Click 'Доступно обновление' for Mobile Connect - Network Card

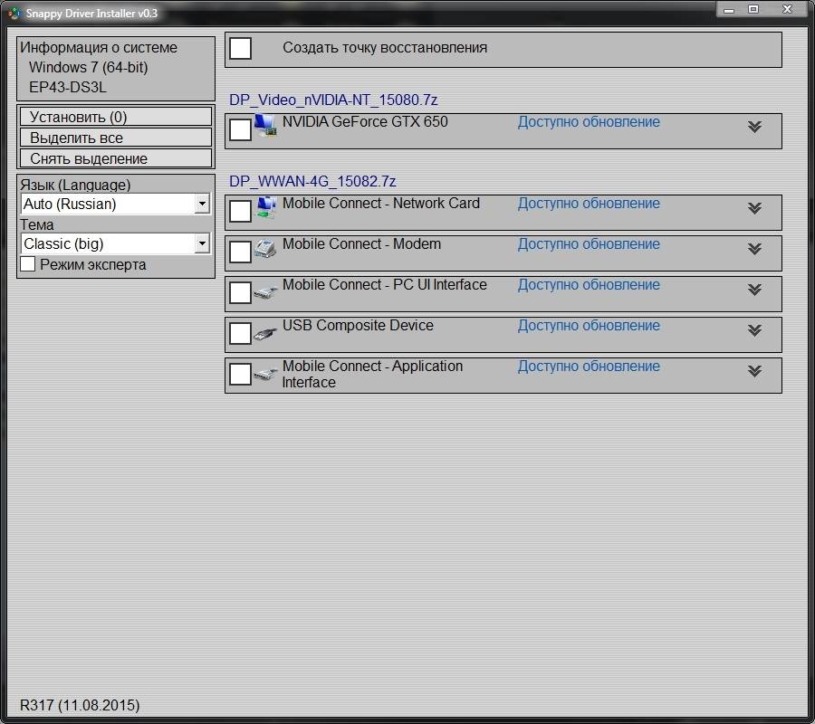(589, 203)
